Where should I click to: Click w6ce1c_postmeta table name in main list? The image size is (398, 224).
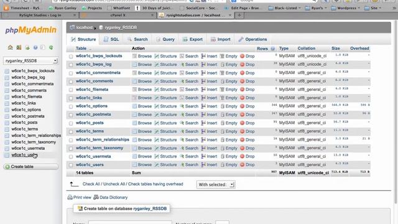pos(93,114)
